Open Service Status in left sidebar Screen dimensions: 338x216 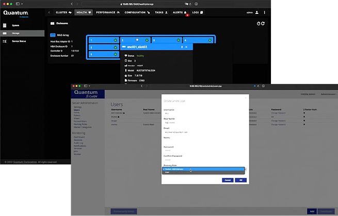20,41
